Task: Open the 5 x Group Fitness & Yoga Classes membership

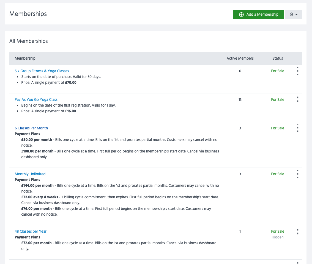Action: (42, 71)
